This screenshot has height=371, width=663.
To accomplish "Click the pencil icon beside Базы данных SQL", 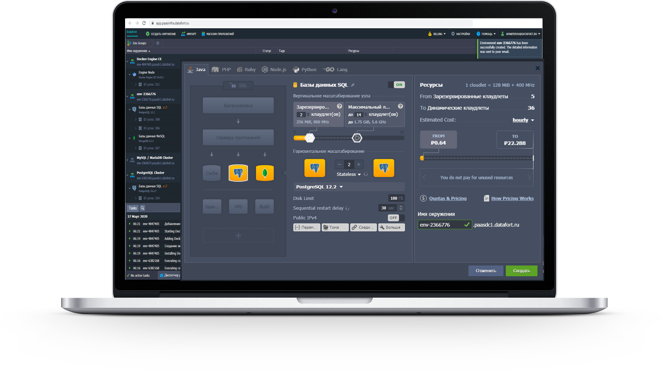I will point(353,85).
